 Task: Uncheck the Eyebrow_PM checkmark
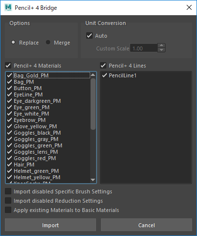click(9, 120)
